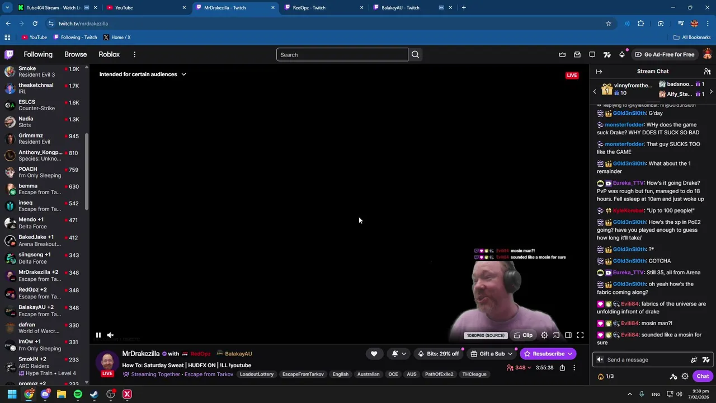The height and width of the screenshot is (403, 716).
Task: Expand the Intended for certain audiences label
Action: (x=142, y=74)
